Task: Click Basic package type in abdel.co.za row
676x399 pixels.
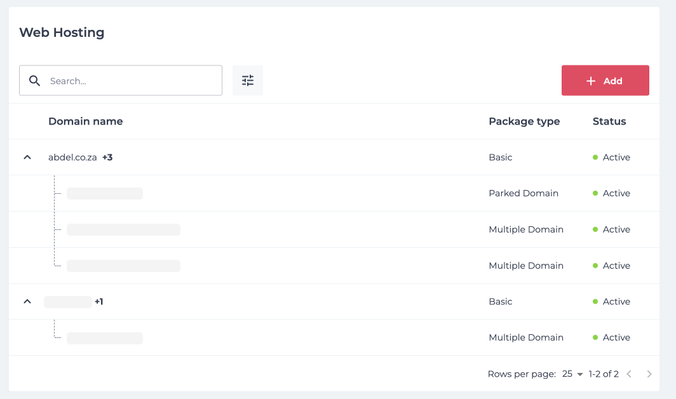Action: pos(501,158)
